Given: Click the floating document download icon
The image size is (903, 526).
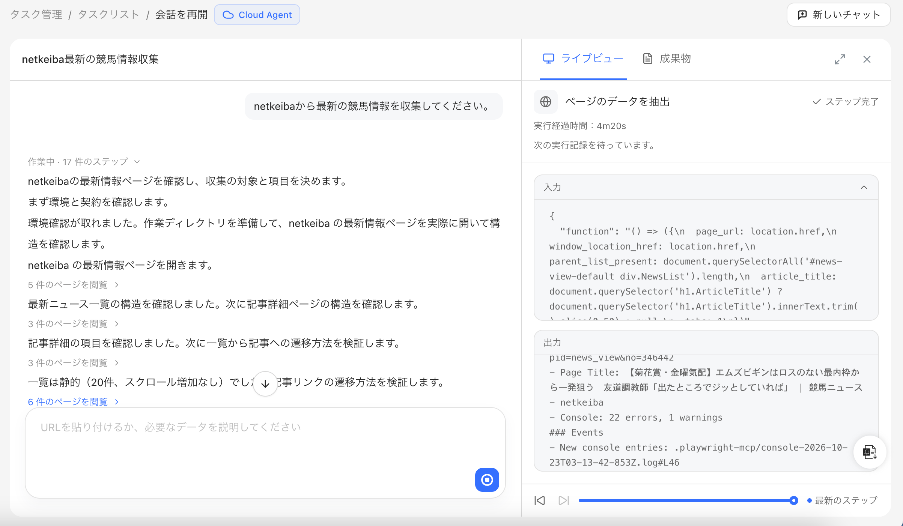Looking at the screenshot, I should pos(870,452).
